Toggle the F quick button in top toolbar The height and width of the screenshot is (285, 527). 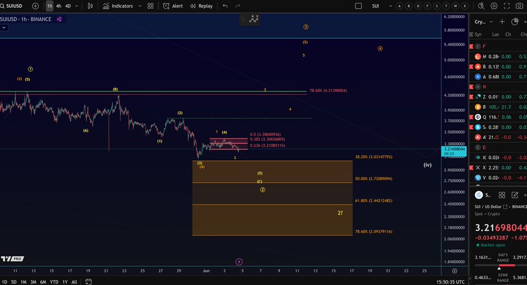pos(427,6)
